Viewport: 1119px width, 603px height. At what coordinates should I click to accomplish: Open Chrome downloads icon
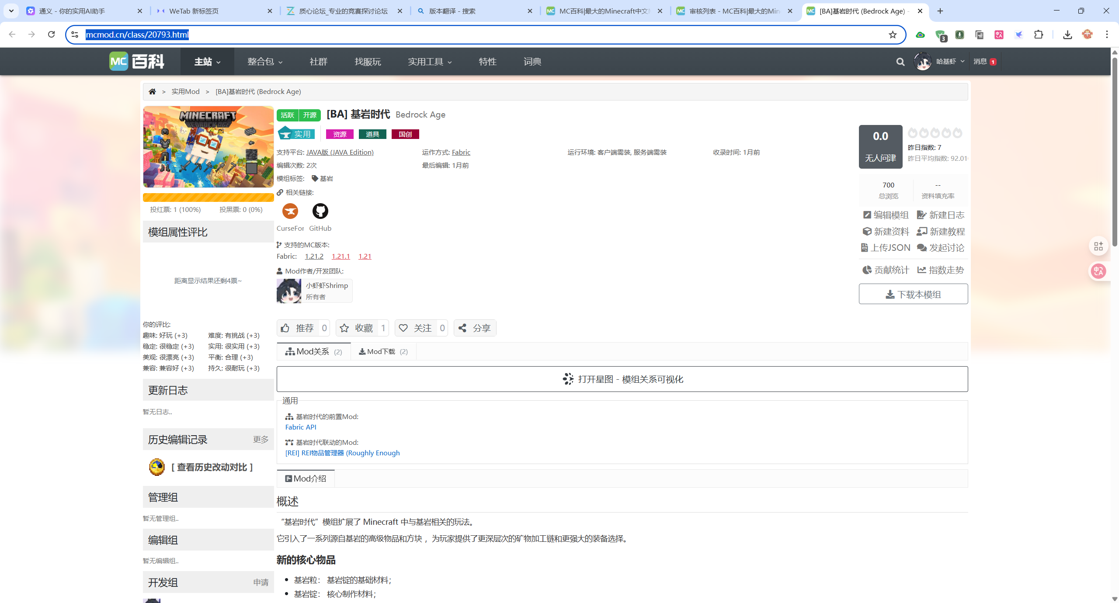click(x=1067, y=35)
